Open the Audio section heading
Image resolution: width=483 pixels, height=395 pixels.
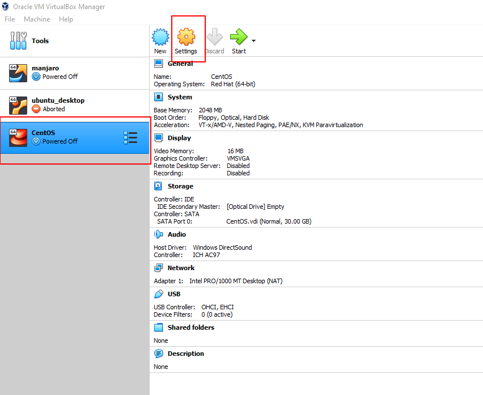click(177, 234)
